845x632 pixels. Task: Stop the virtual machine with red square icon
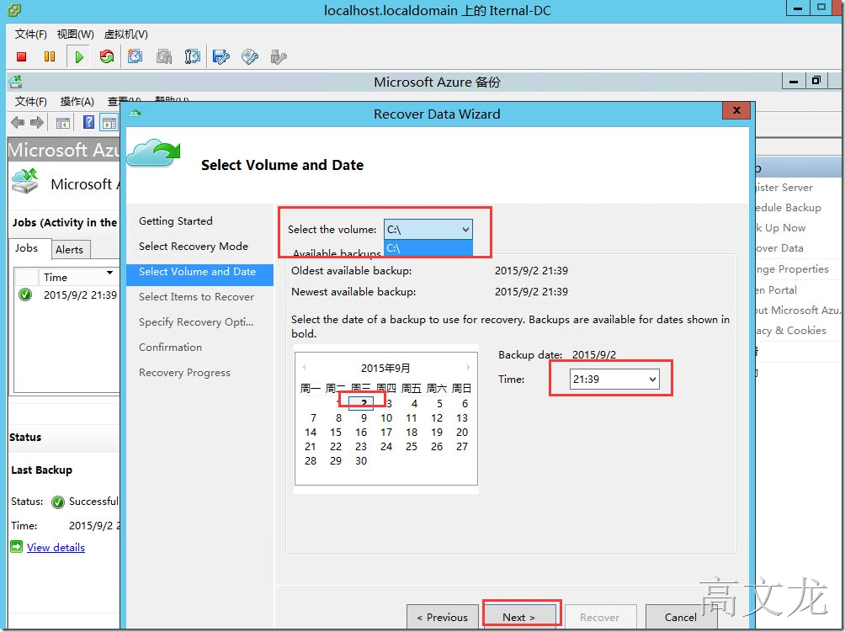tap(22, 56)
